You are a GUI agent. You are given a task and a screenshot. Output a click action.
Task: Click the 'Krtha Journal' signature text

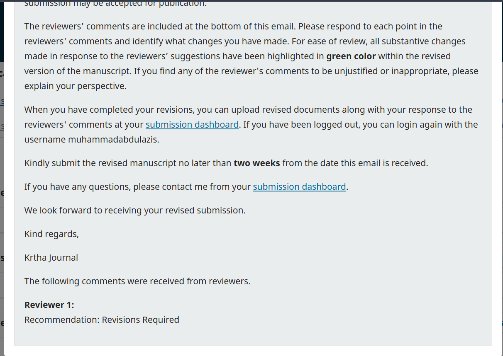click(x=51, y=257)
